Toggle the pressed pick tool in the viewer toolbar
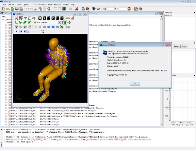The width and height of the screenshot is (196, 151). click(21, 18)
